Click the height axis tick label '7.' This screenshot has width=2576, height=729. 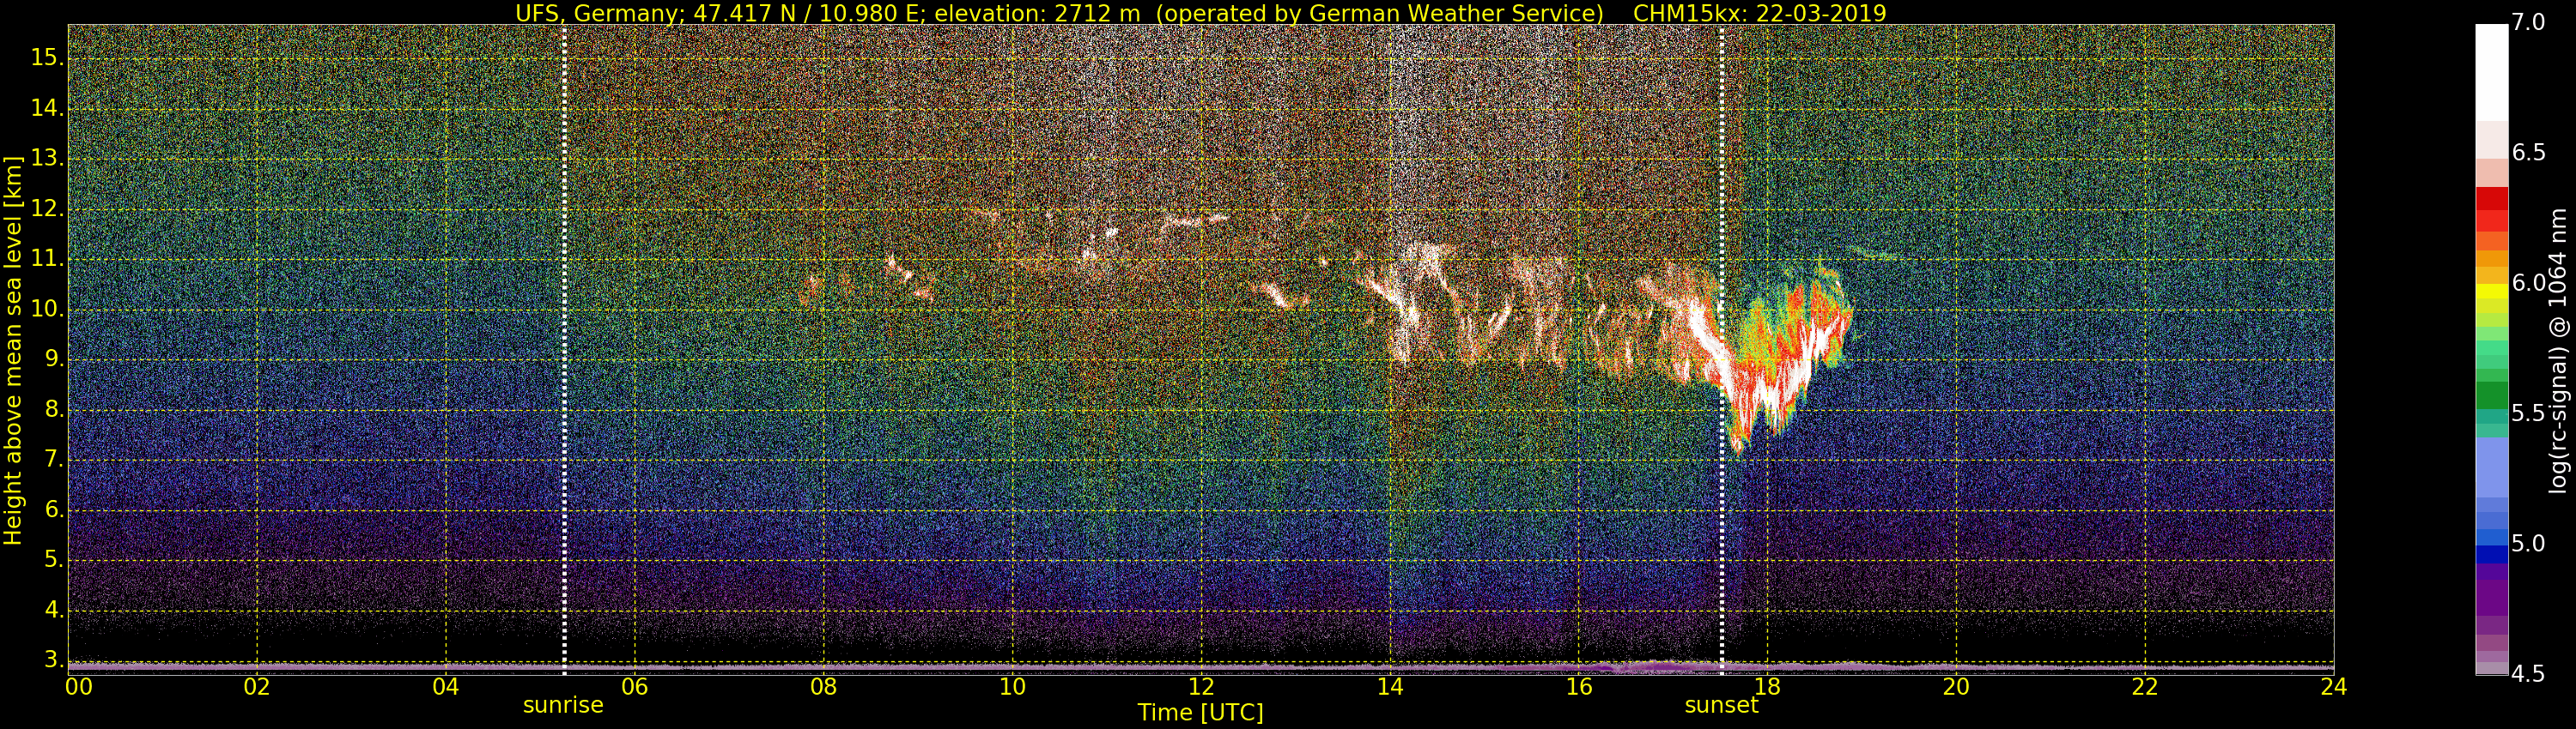click(53, 460)
